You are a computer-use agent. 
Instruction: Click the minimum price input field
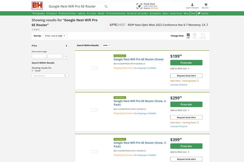tap(39, 56)
